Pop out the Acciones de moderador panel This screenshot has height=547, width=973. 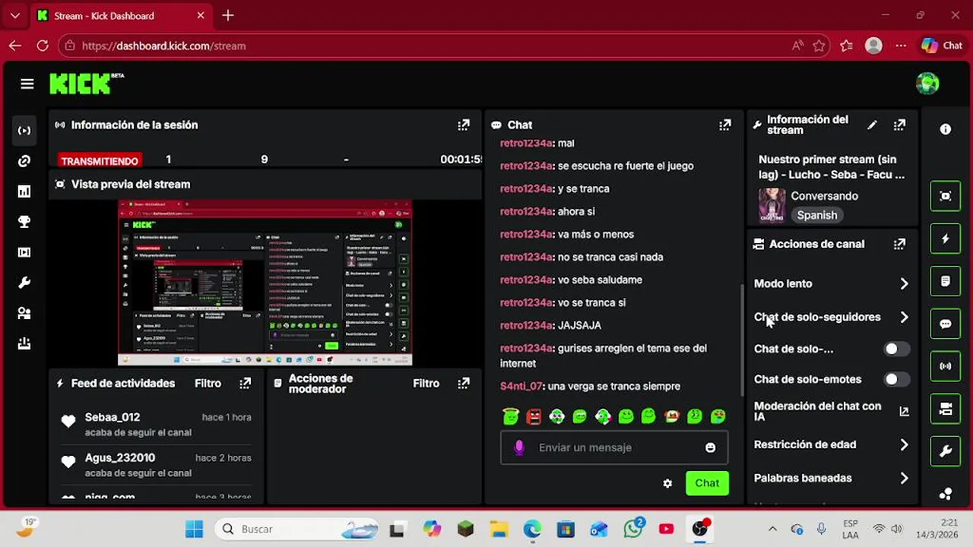coord(464,384)
